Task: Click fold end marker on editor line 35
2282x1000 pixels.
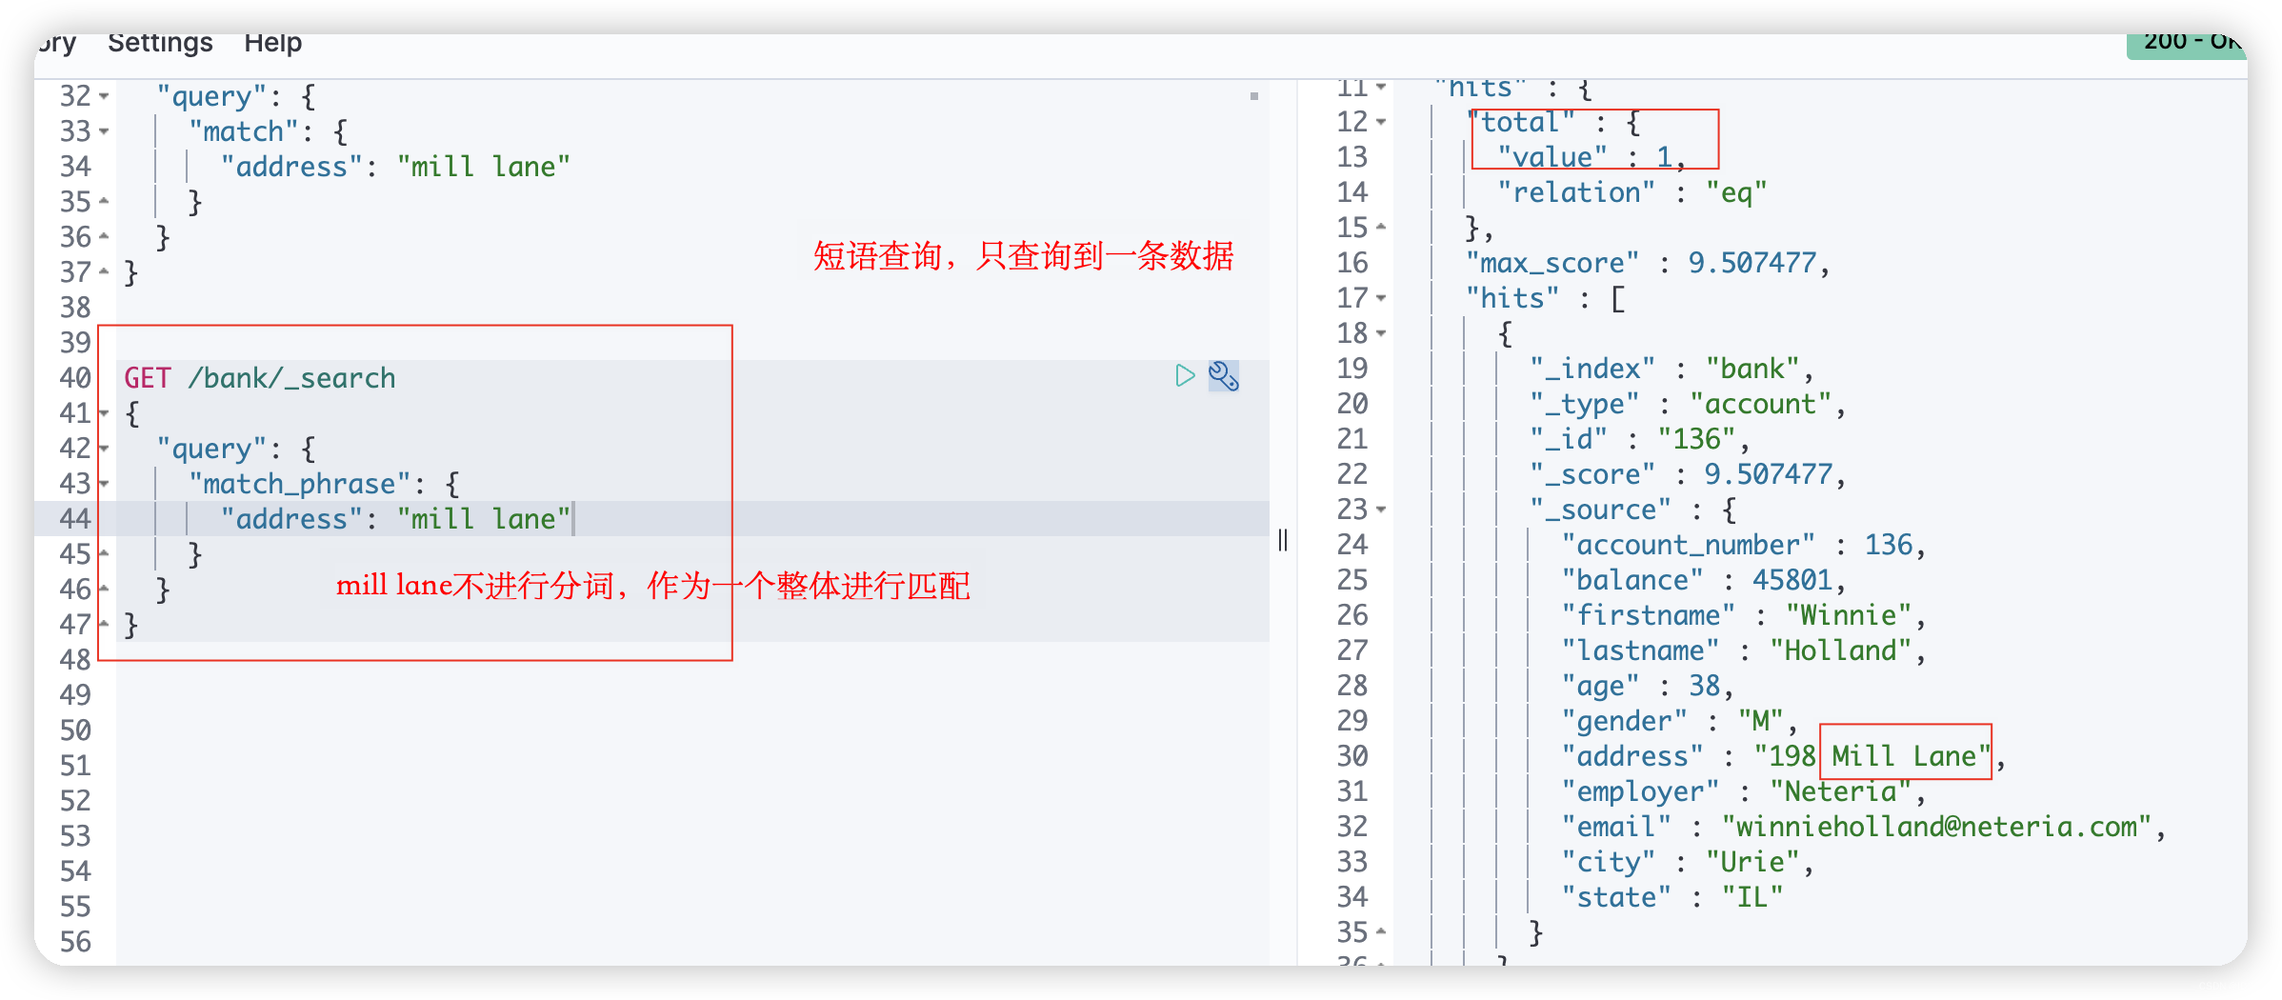Action: [104, 202]
